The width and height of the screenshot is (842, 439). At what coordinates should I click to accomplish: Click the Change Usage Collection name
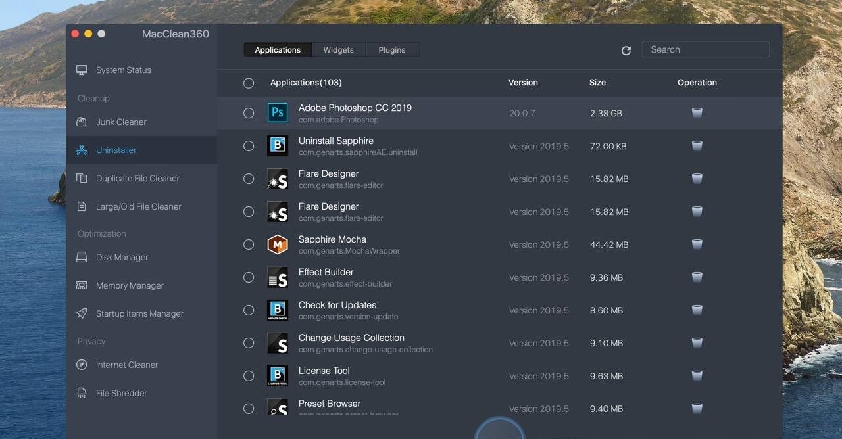pos(351,338)
